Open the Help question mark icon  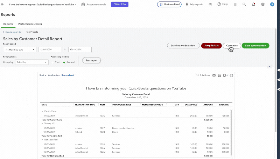219,4
